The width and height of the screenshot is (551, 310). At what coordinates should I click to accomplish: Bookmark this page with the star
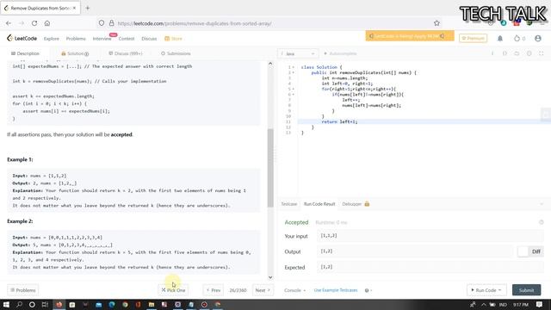click(x=436, y=23)
